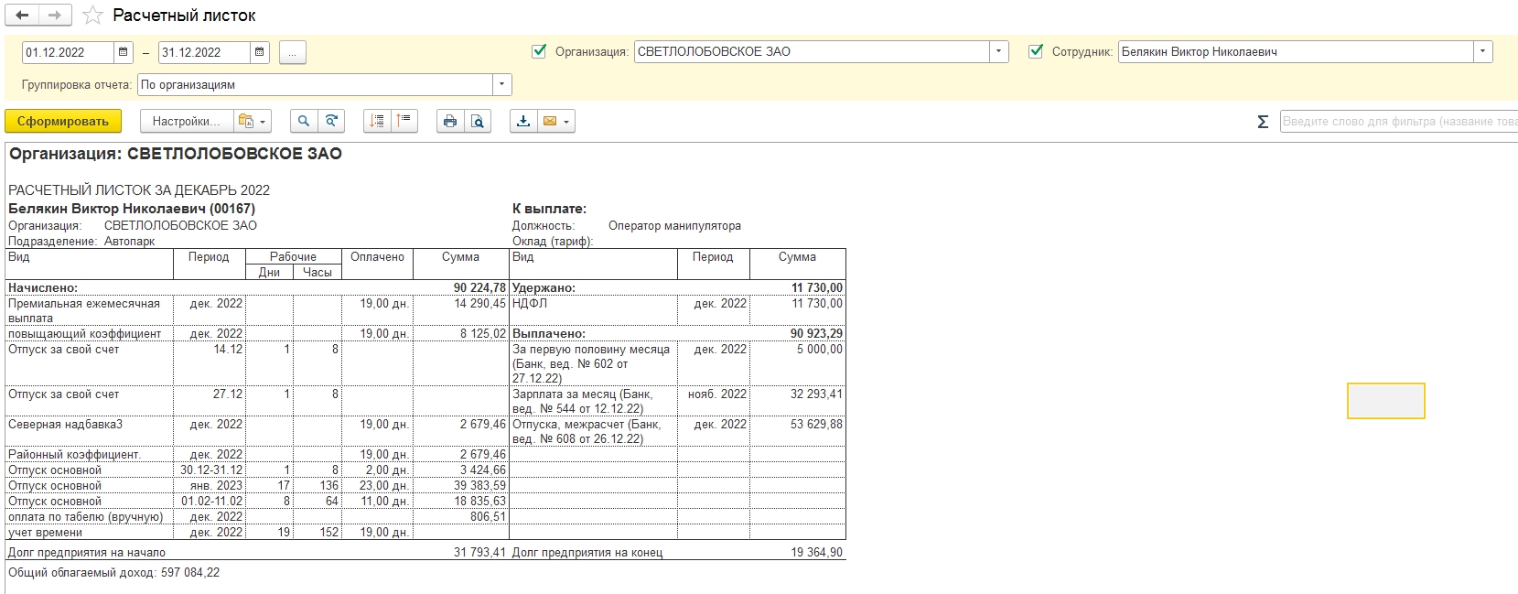
Task: Click the sigma sum icon
Action: [x=1263, y=122]
